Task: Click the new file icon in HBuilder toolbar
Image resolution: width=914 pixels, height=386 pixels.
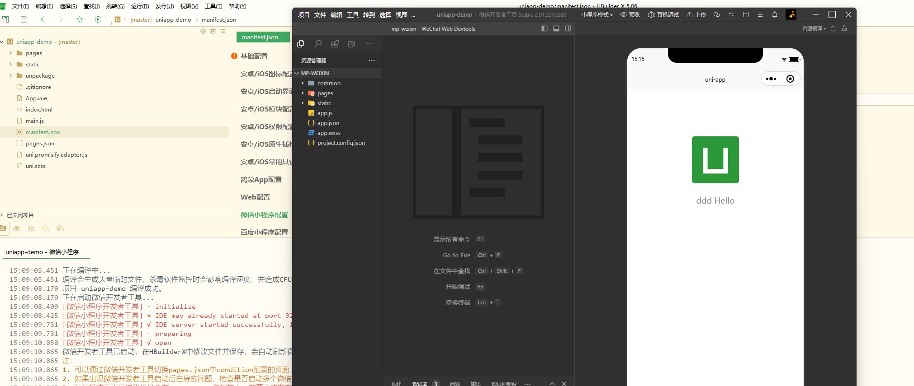Action: click(5, 19)
